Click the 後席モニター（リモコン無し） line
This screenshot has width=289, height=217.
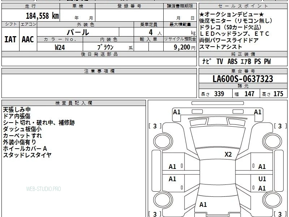click(236, 21)
